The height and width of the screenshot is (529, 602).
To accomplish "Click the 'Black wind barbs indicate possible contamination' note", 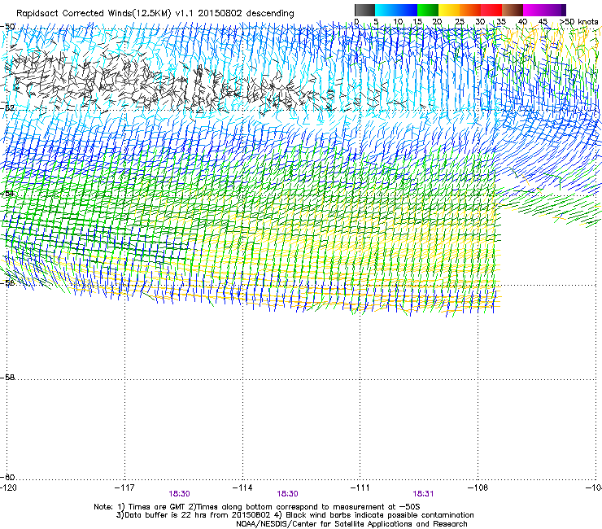I will pos(380,515).
